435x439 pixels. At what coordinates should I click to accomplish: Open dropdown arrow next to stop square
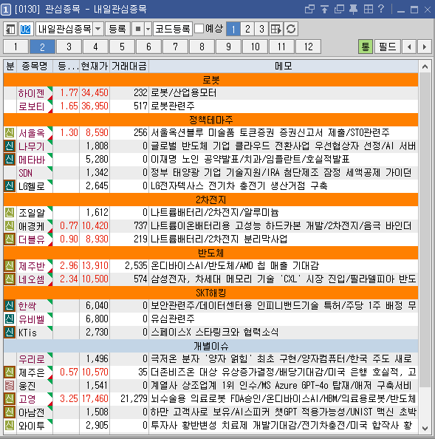click(x=148, y=29)
